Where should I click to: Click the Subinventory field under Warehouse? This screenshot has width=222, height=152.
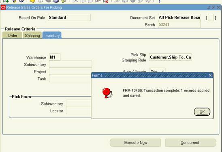click(x=70, y=64)
